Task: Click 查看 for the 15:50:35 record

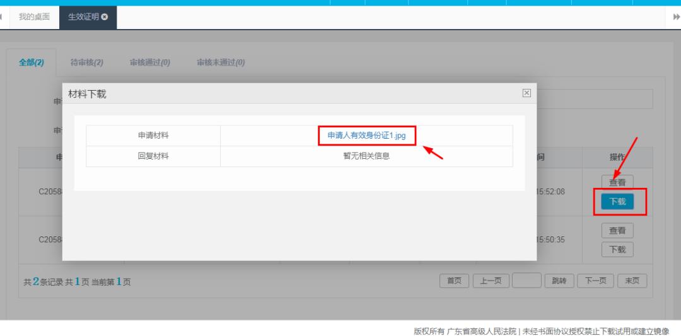Action: [617, 231]
